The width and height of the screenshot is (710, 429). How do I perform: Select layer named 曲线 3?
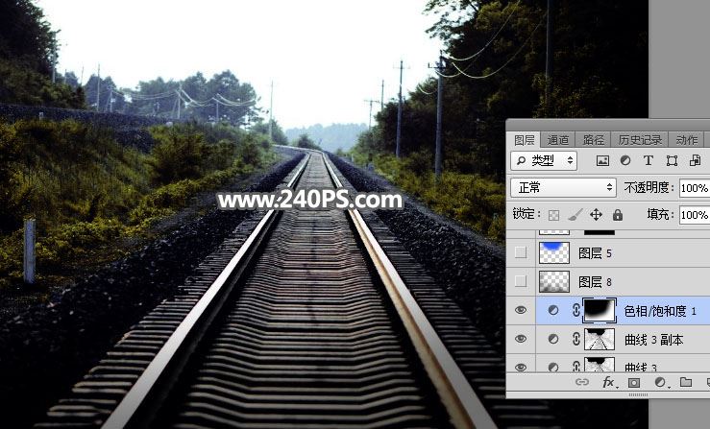click(640, 367)
